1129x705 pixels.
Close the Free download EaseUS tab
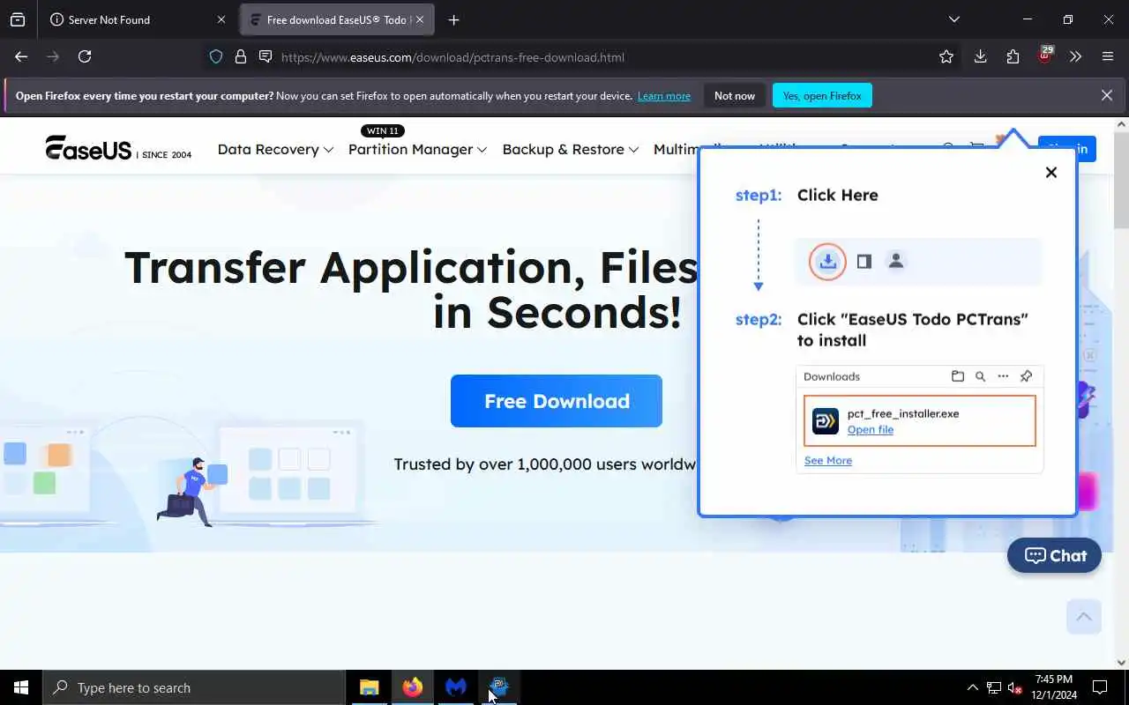pyautogui.click(x=420, y=19)
